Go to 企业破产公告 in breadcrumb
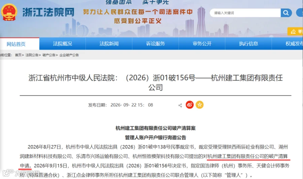Image resolution: width=303 pixels, height=179 pixels. point(69,55)
